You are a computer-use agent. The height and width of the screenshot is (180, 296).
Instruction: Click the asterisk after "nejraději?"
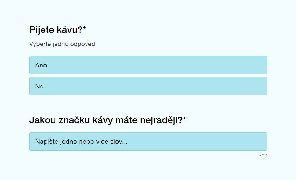(x=184, y=119)
